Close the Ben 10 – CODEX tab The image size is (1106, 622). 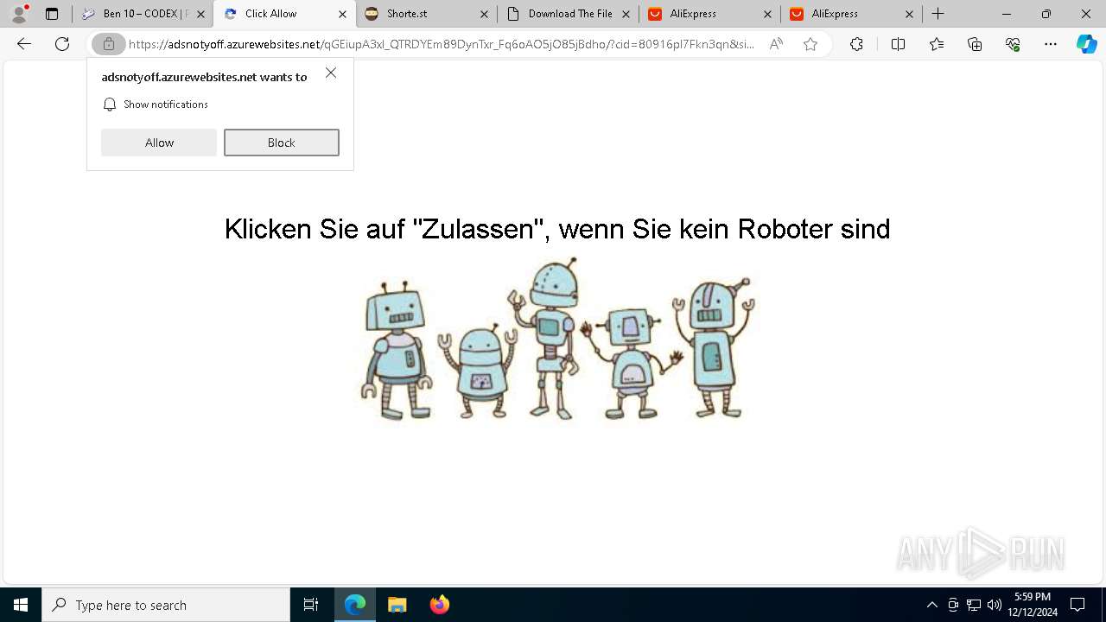coord(200,14)
